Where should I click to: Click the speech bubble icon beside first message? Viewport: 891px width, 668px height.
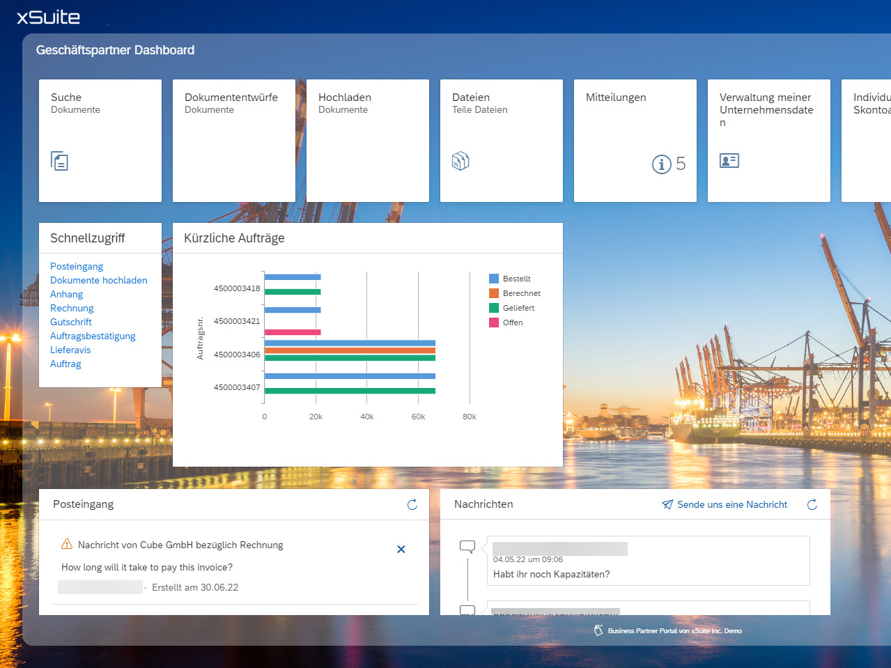[x=467, y=547]
